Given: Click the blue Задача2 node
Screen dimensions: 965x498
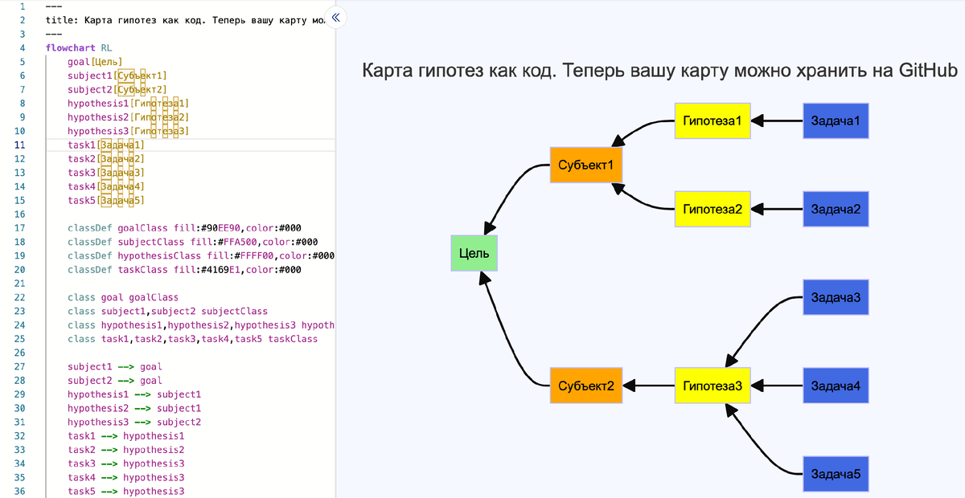Looking at the screenshot, I should coord(836,209).
